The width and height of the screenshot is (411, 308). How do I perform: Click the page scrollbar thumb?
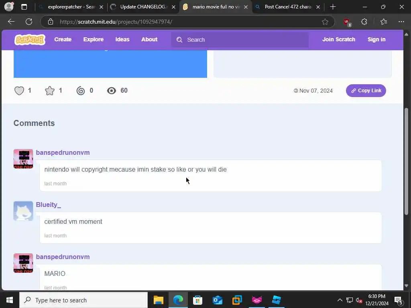pyautogui.click(x=406, y=161)
